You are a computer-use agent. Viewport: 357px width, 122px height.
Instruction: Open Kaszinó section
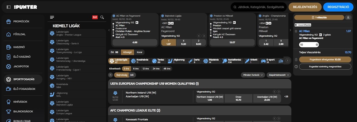point(23,47)
